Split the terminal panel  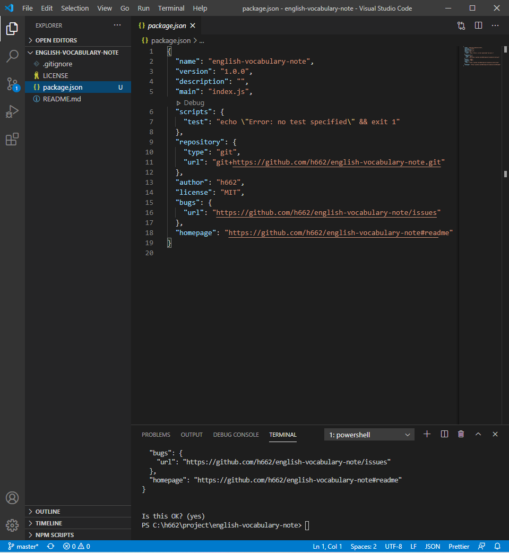(444, 434)
